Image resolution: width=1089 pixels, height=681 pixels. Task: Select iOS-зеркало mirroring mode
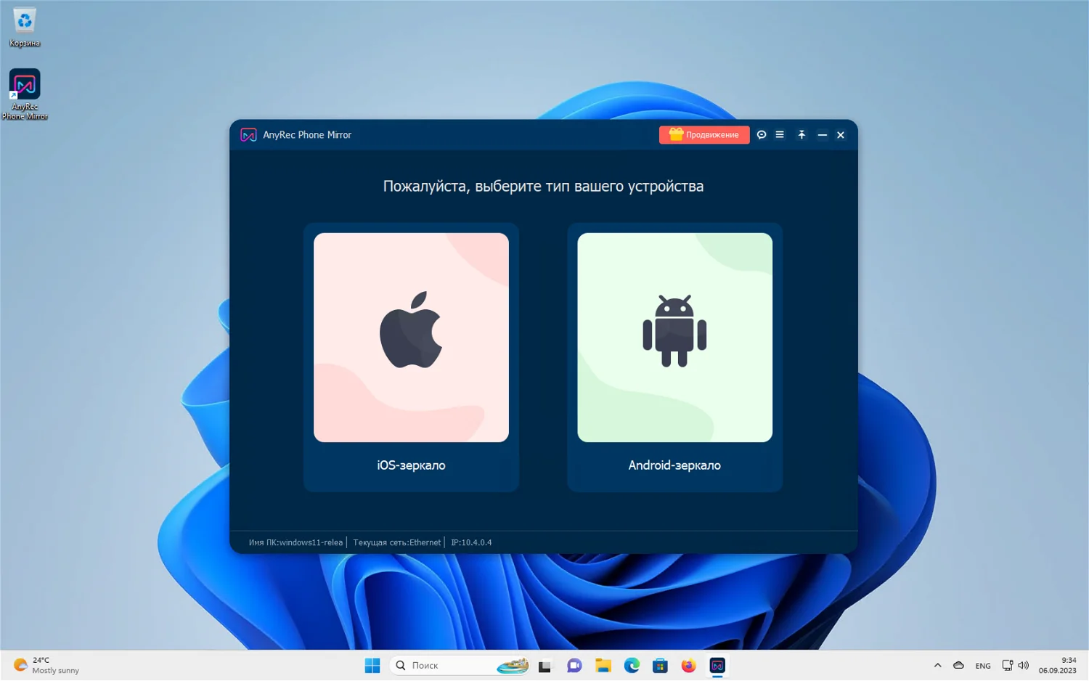point(411,465)
